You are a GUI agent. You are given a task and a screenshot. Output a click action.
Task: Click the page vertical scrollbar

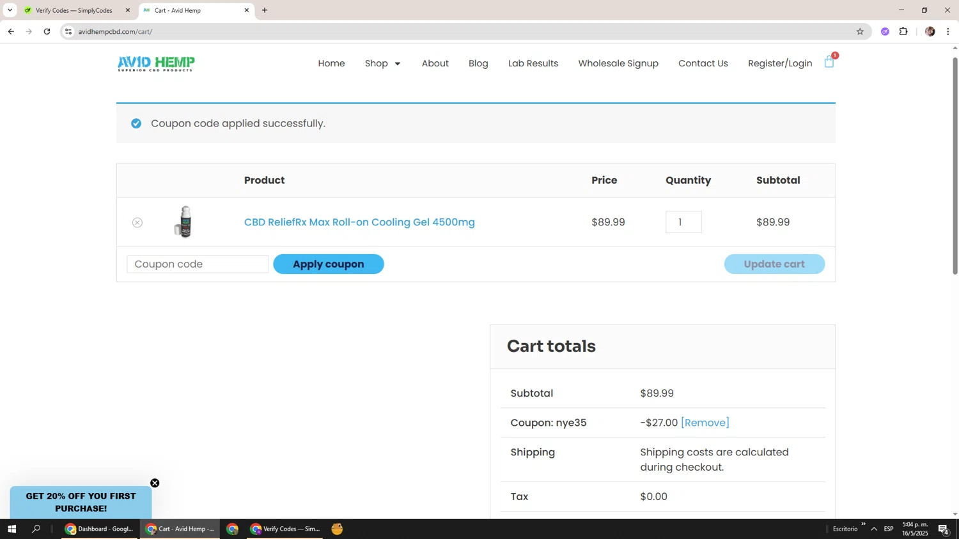pyautogui.click(x=955, y=166)
